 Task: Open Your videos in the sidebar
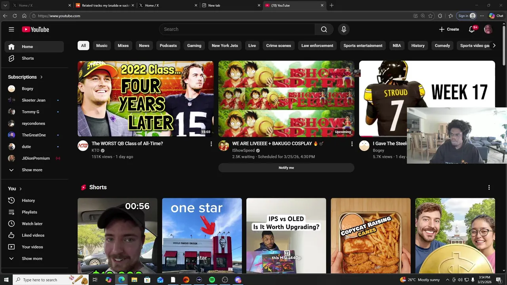coord(34,247)
